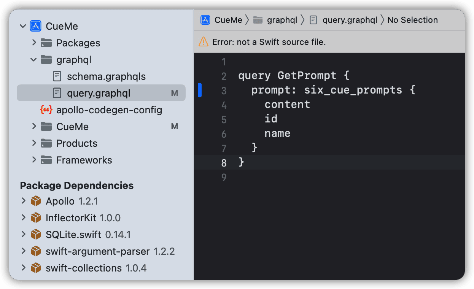The width and height of the screenshot is (474, 289).
Task: Click the SQLite.swift version number 0.14.1
Action: click(x=118, y=234)
